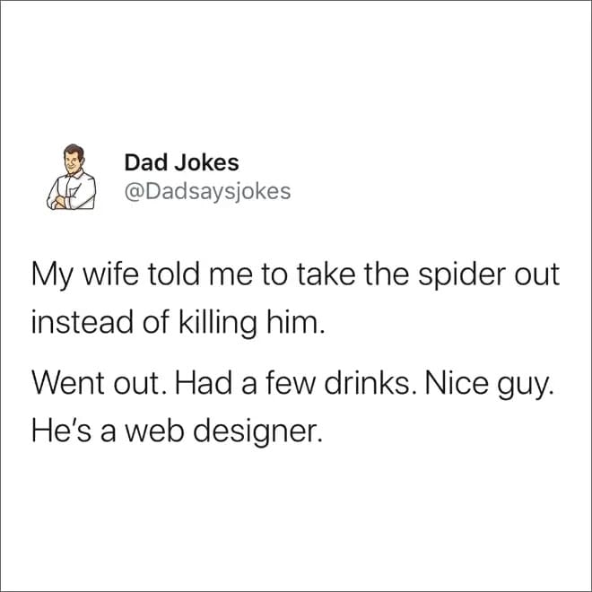Click the word "designer" in the last line
This screenshot has height=592, width=592.
click(256, 432)
